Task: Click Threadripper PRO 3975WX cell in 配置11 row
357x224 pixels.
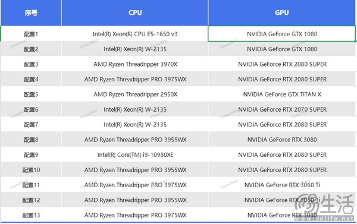Action: pos(135,185)
